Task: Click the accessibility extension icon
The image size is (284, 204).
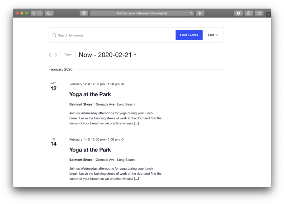Action: (x=200, y=13)
